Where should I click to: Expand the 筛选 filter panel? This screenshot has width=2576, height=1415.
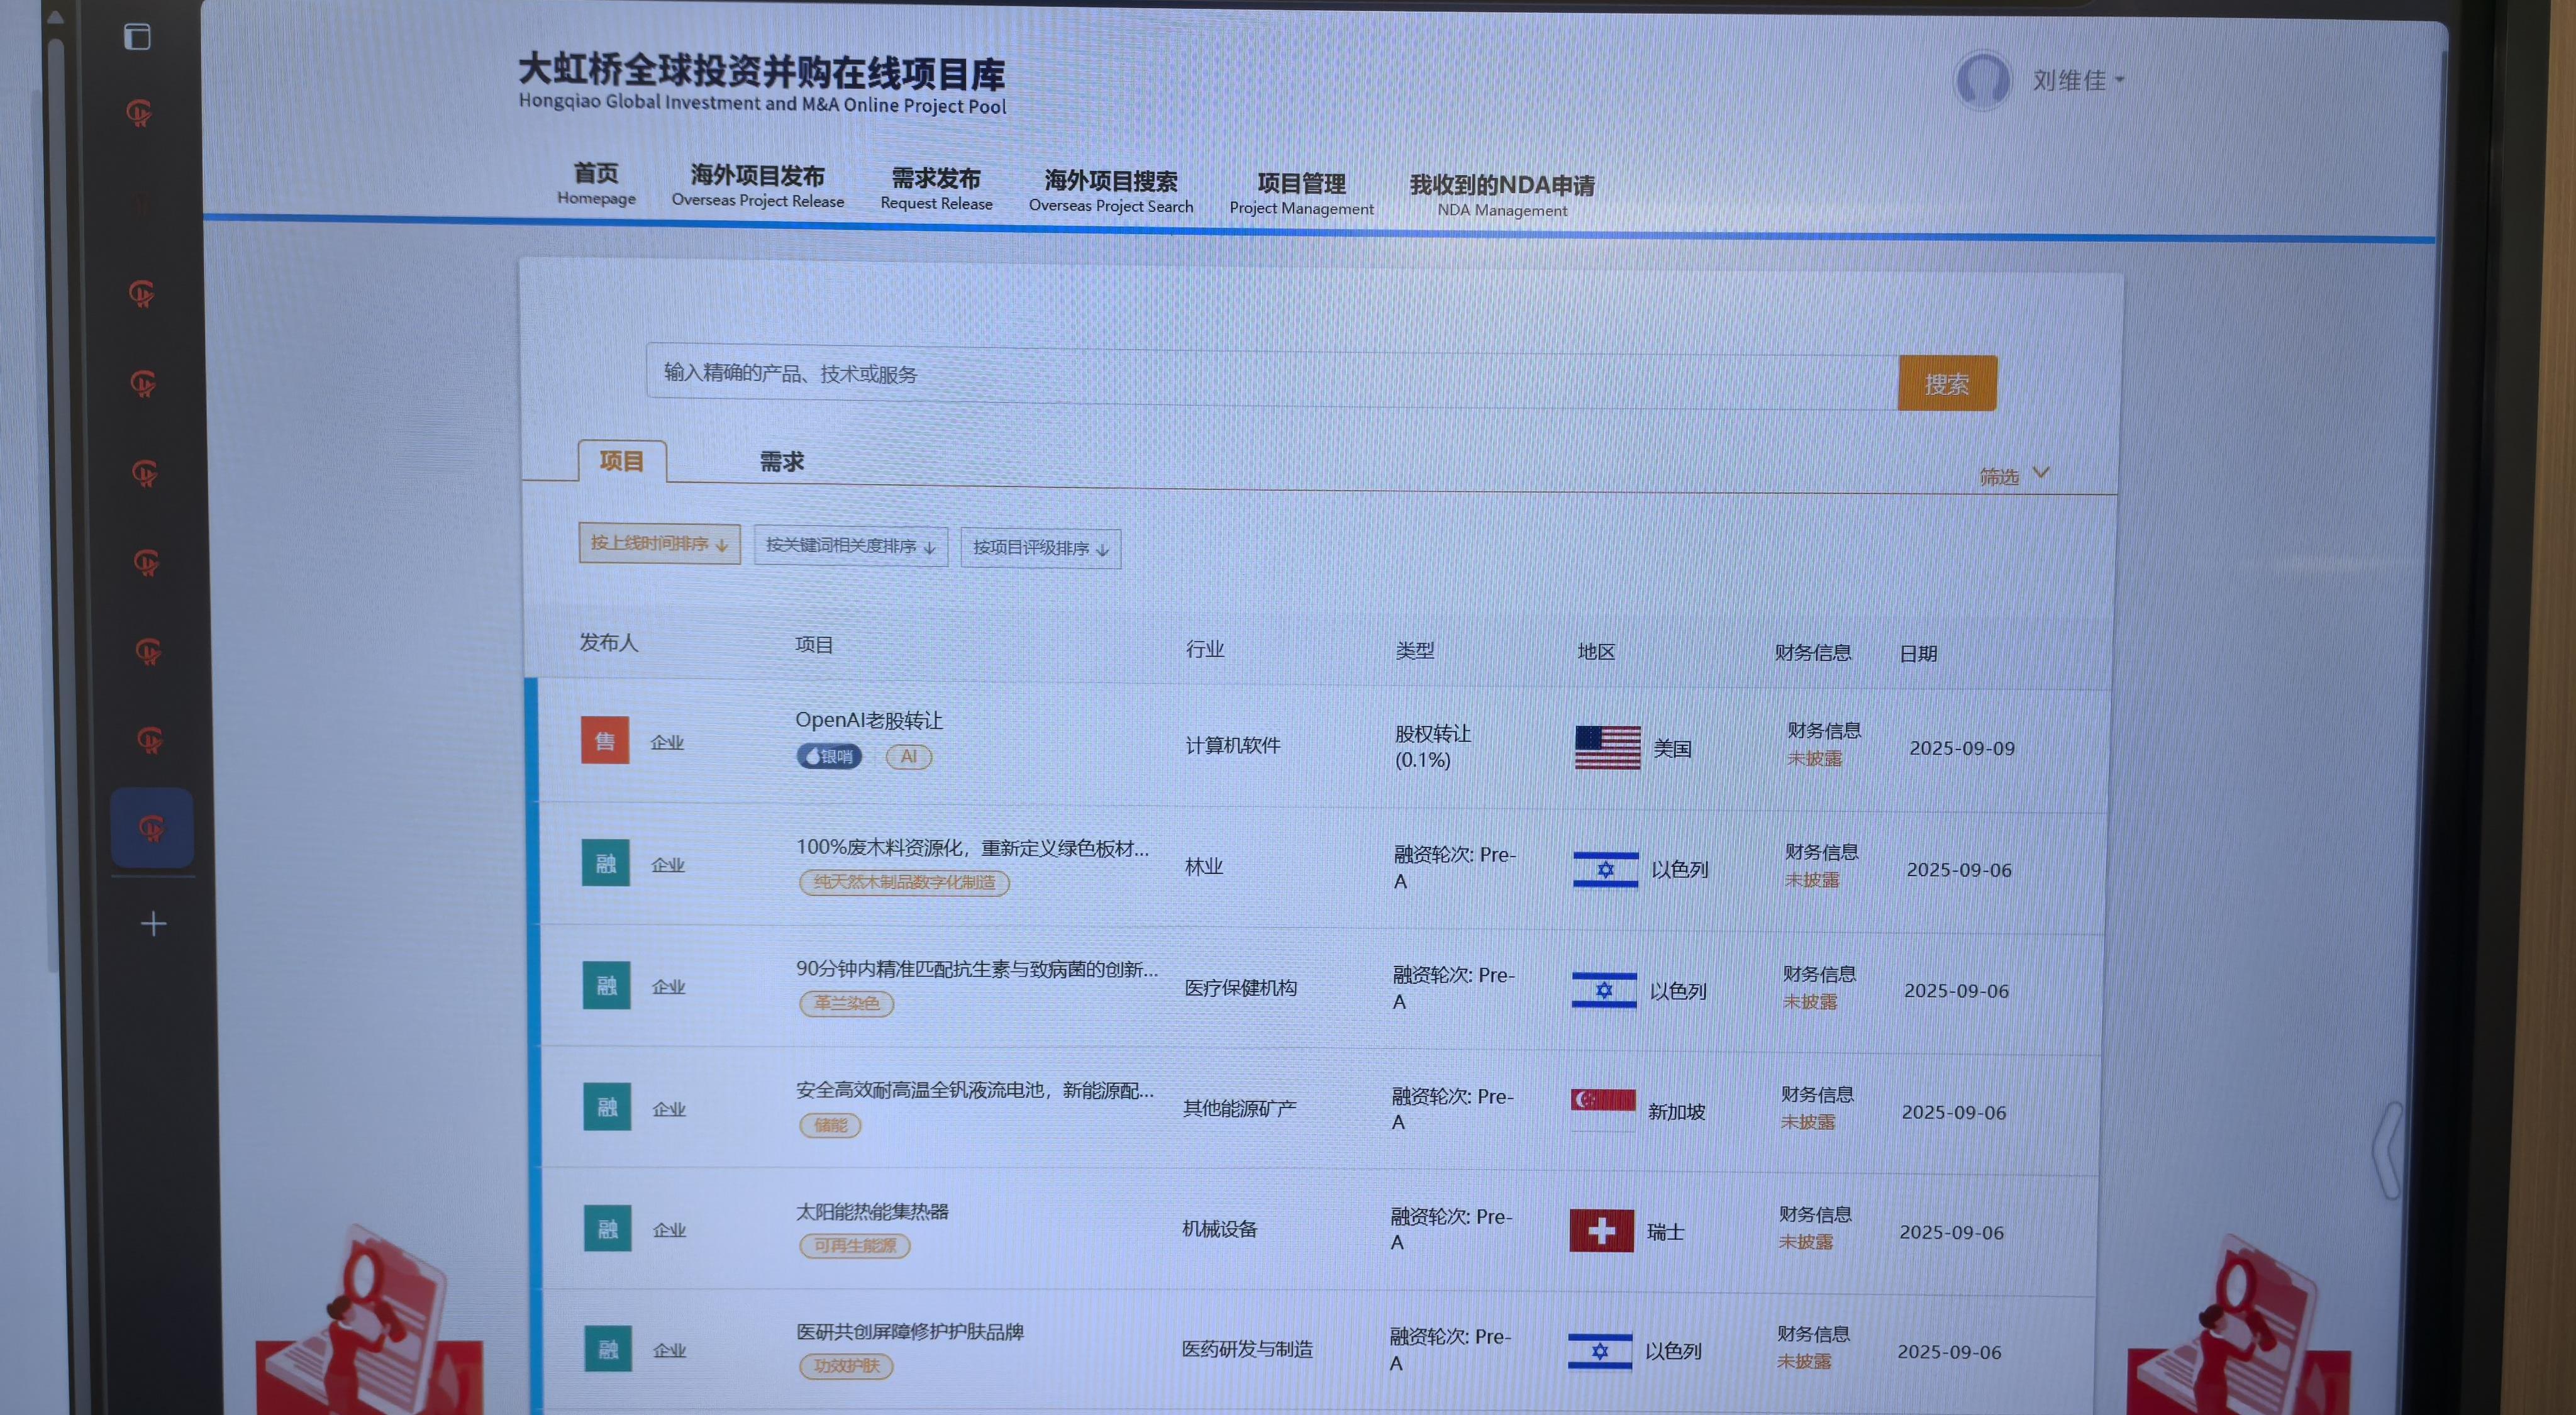[x=2012, y=476]
